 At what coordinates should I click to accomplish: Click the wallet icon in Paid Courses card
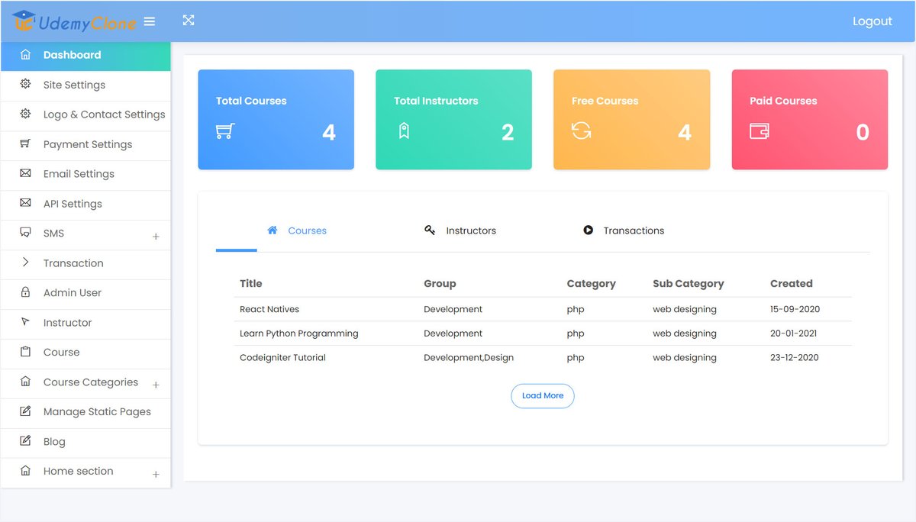[x=760, y=131]
